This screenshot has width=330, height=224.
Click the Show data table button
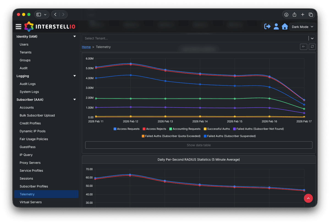click(x=199, y=145)
